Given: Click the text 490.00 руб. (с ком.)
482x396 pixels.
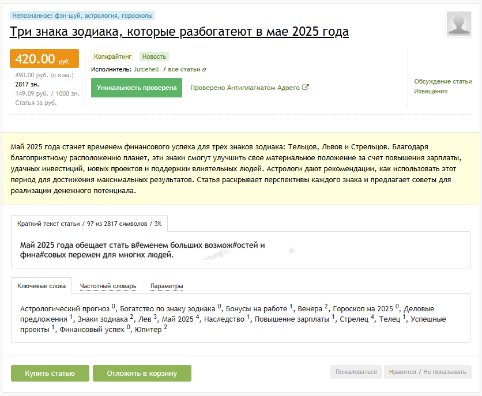Looking at the screenshot, I should coord(44,75).
